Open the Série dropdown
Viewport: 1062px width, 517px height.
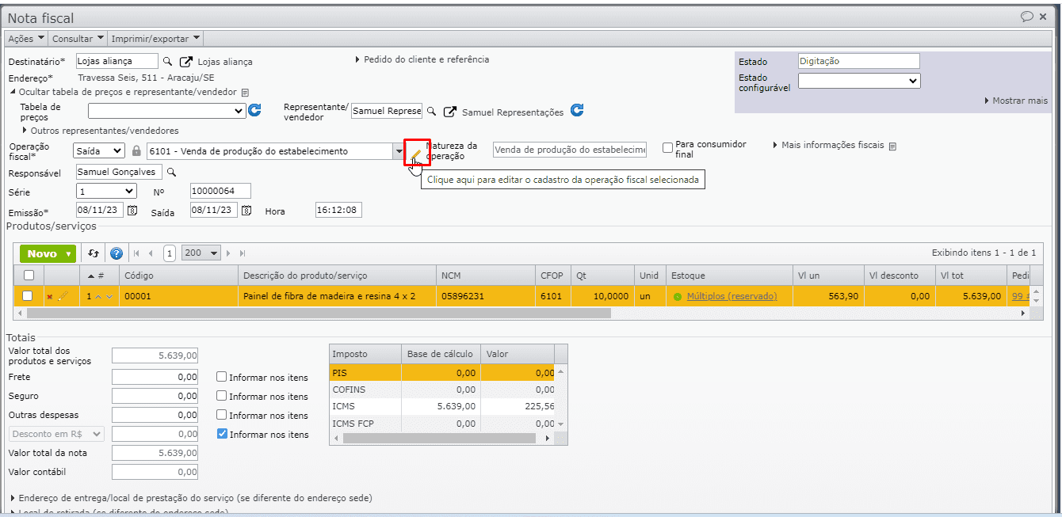point(106,191)
